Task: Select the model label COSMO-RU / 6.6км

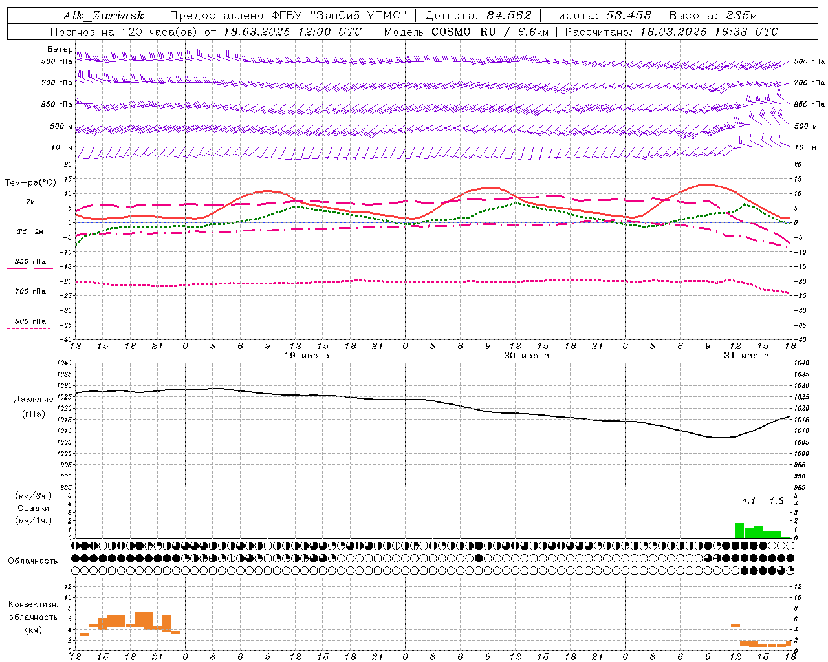Action: (490, 32)
